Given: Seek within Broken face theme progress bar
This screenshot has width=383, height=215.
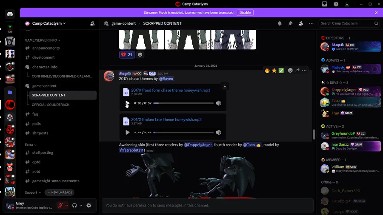Looking at the screenshot, I should pyautogui.click(x=183, y=133).
